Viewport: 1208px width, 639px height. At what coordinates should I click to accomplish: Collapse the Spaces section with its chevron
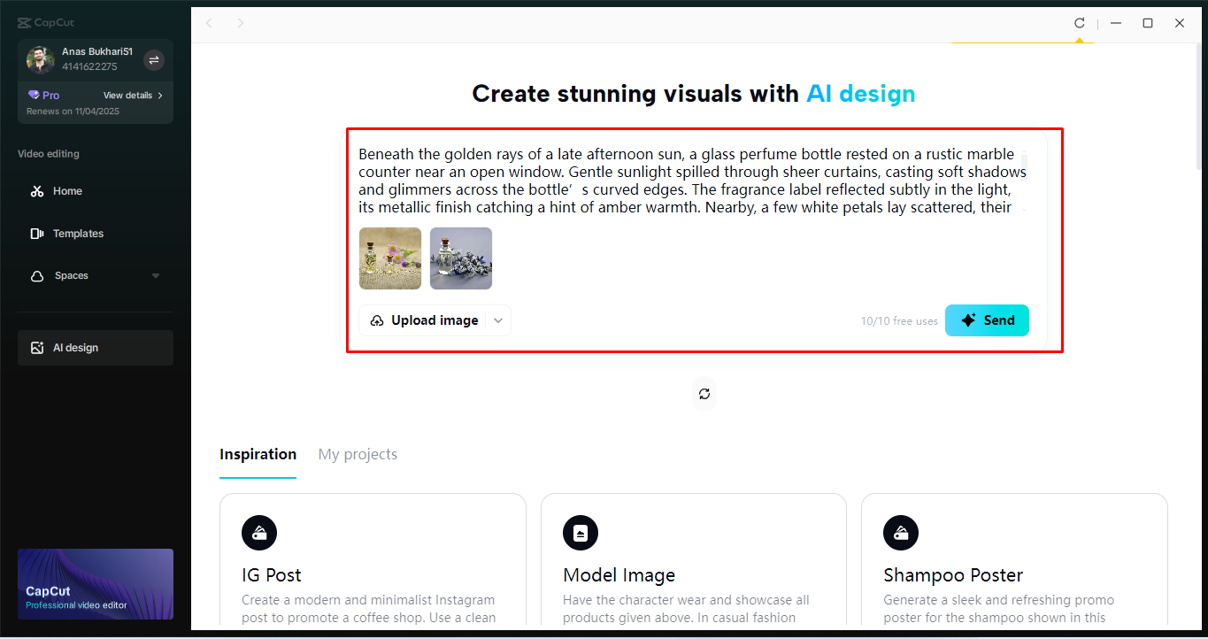point(156,275)
